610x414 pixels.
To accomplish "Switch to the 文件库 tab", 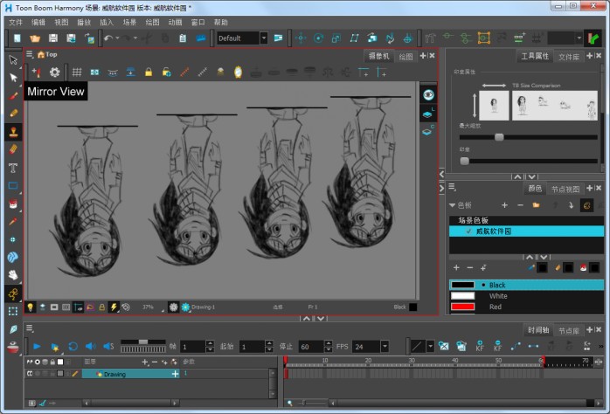I will 569,57.
